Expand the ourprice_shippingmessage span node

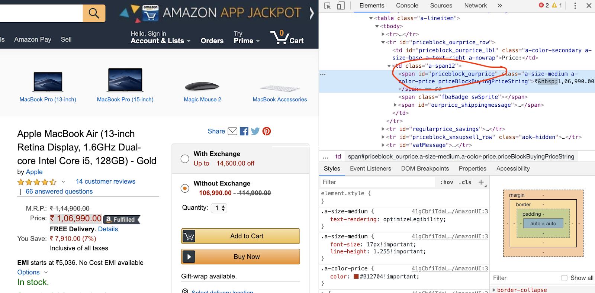click(395, 105)
